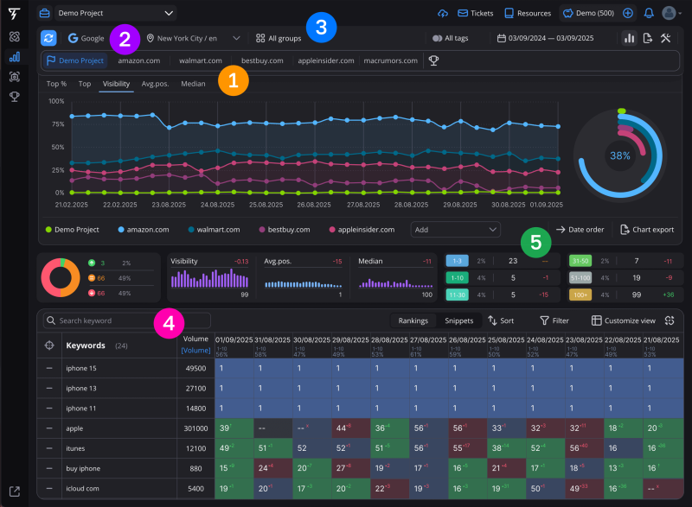
Task: Select the bar chart view icon
Action: [629, 38]
